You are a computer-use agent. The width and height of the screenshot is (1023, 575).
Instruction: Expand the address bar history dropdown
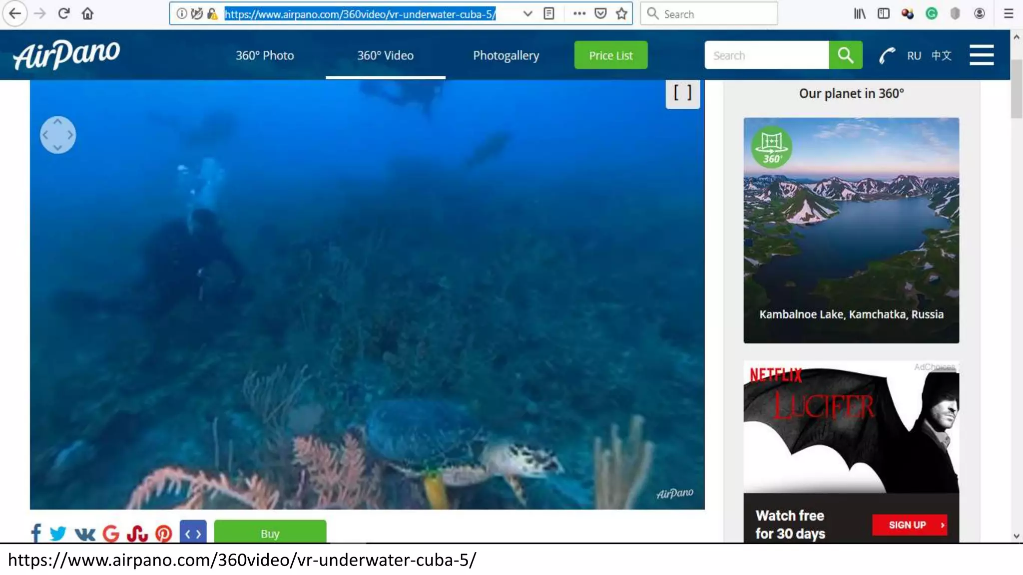[x=527, y=14]
